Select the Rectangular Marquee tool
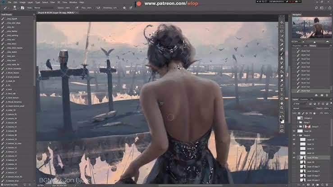Viewport: 333px width, 187px height. click(282, 26)
